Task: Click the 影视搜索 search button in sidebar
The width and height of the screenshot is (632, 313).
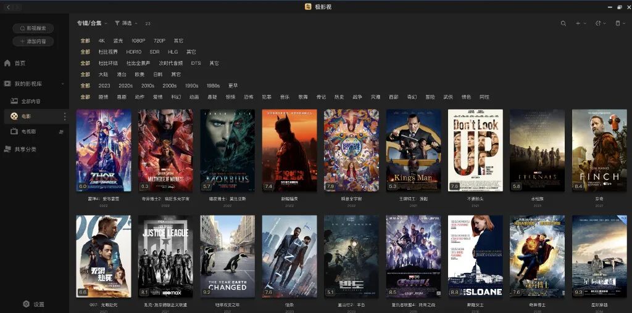Action: [x=33, y=28]
